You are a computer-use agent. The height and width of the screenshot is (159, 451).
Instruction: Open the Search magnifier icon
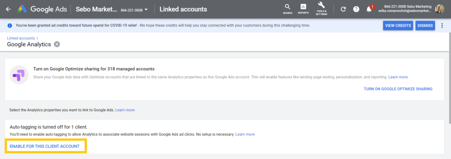pyautogui.click(x=287, y=9)
